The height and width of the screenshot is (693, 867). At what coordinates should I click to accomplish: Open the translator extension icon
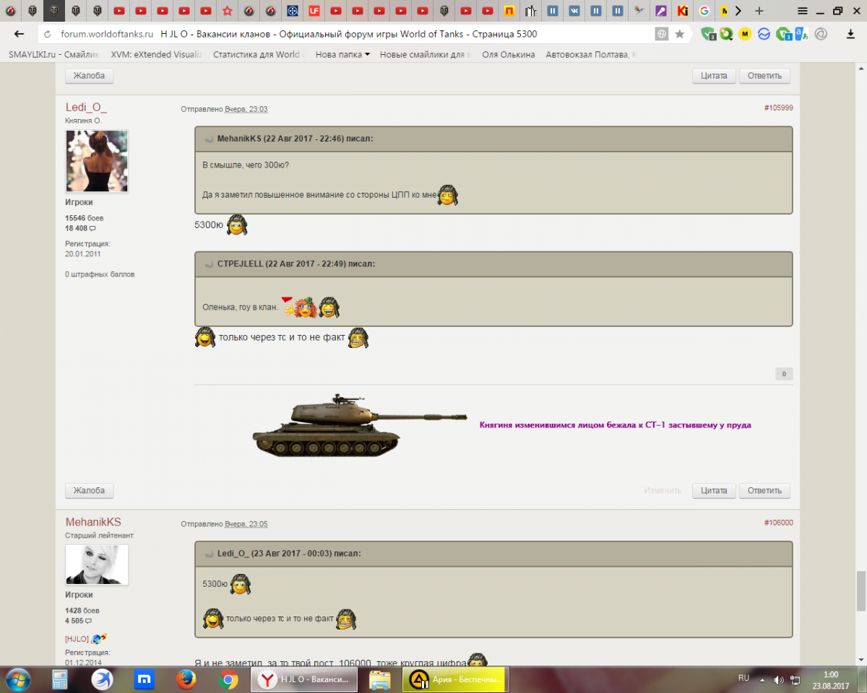point(801,34)
